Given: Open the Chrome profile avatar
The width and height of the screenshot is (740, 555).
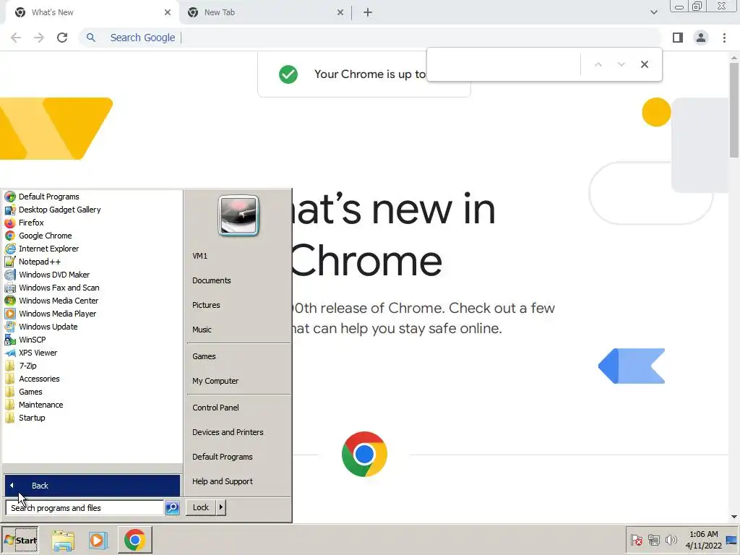Looking at the screenshot, I should coord(701,38).
